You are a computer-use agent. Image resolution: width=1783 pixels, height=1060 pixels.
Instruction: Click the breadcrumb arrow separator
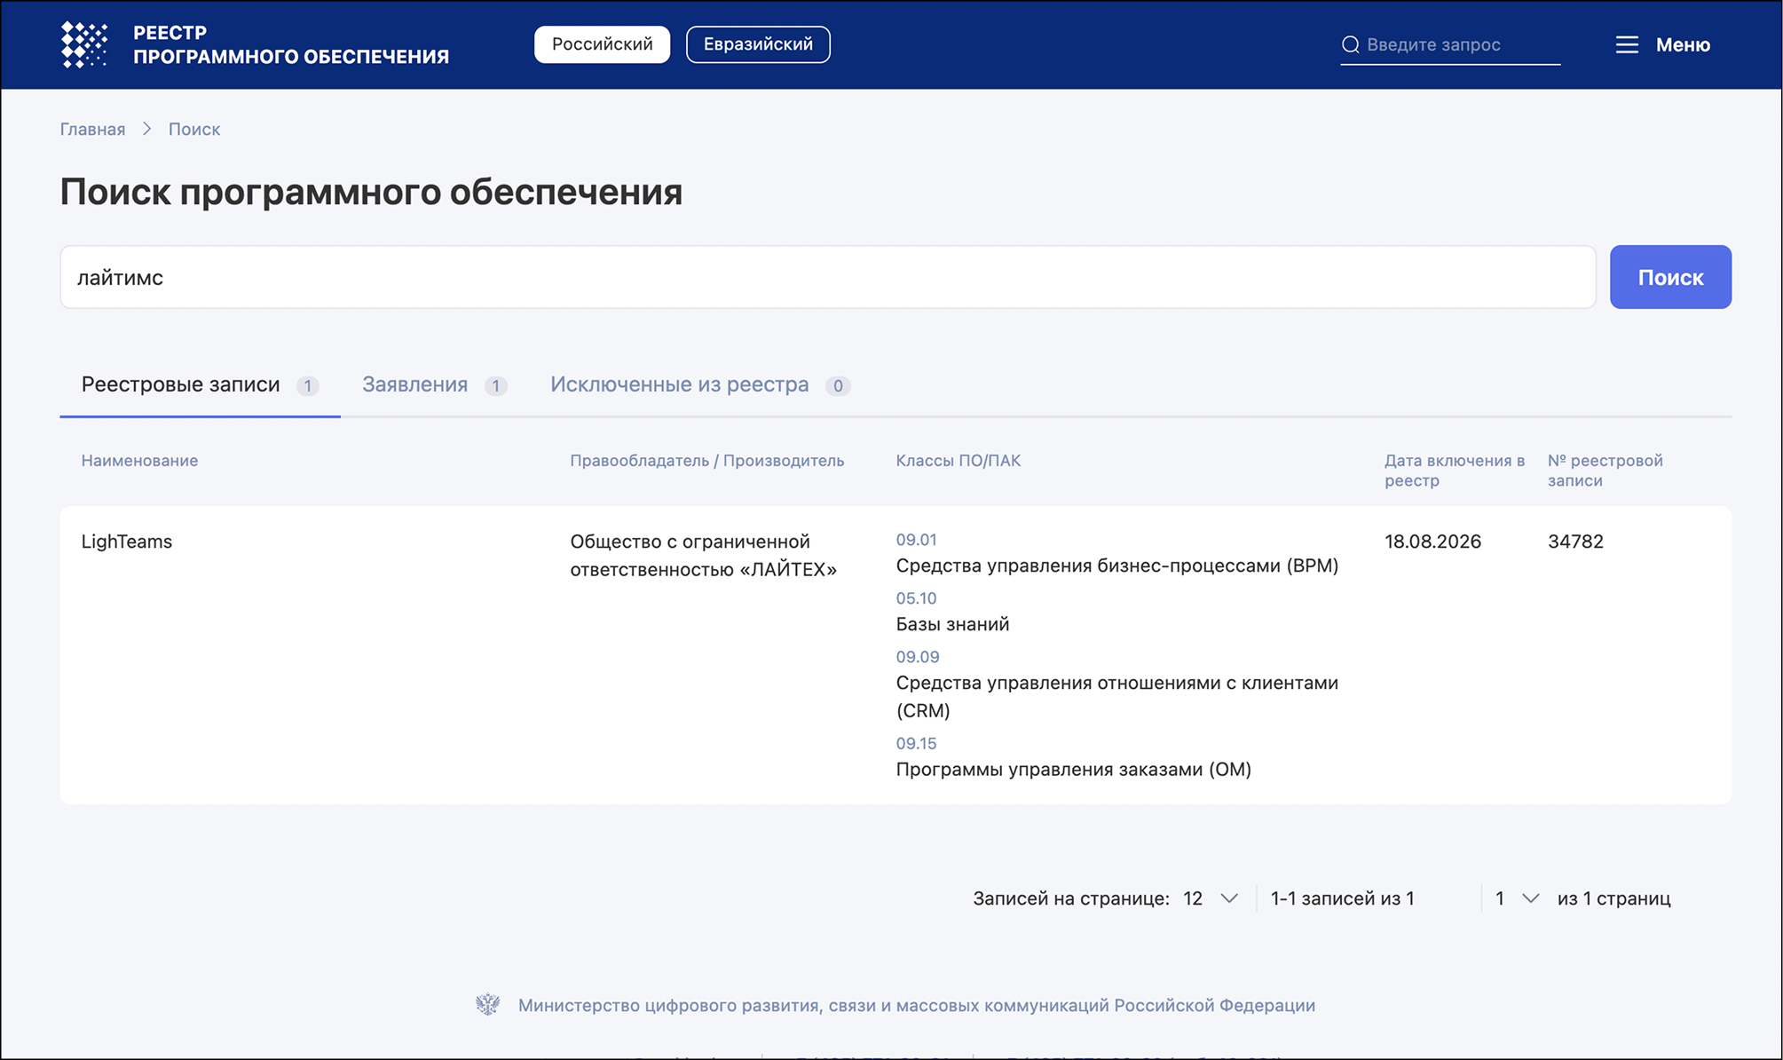147,129
